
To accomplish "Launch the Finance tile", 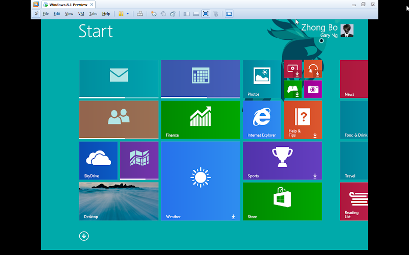I will click(x=200, y=120).
